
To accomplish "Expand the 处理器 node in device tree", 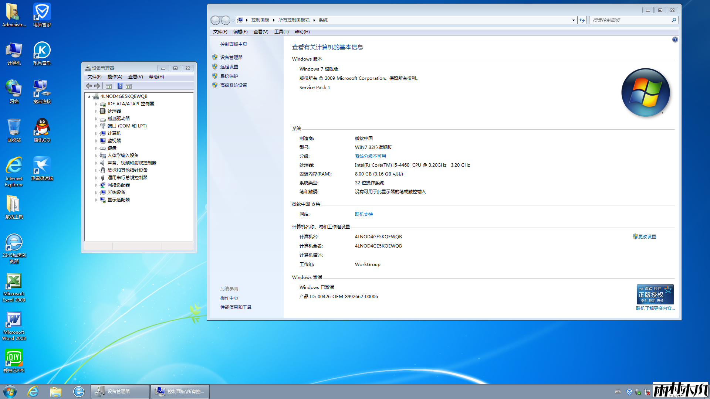I will [96, 111].
